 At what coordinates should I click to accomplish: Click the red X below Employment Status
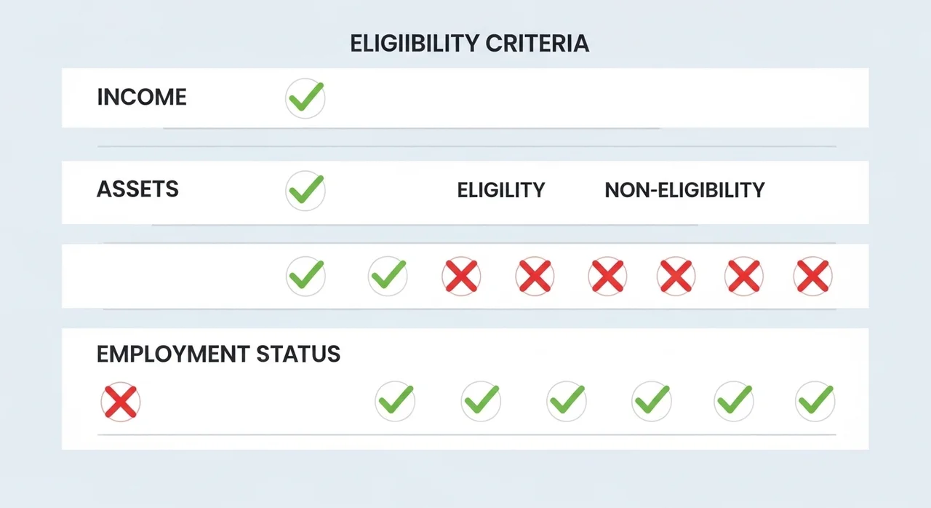coord(121,402)
